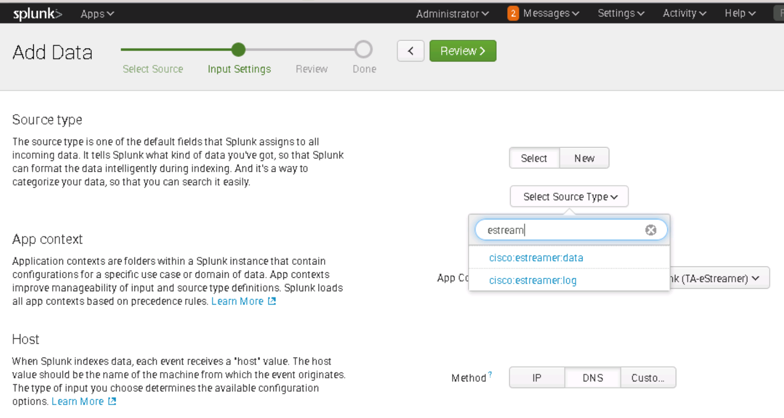Open Learn More link under App context
Image resolution: width=784 pixels, height=418 pixels.
pyautogui.click(x=237, y=301)
